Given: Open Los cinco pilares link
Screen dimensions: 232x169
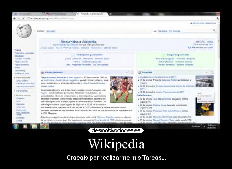Looking at the screenshot, I should tap(100, 64).
